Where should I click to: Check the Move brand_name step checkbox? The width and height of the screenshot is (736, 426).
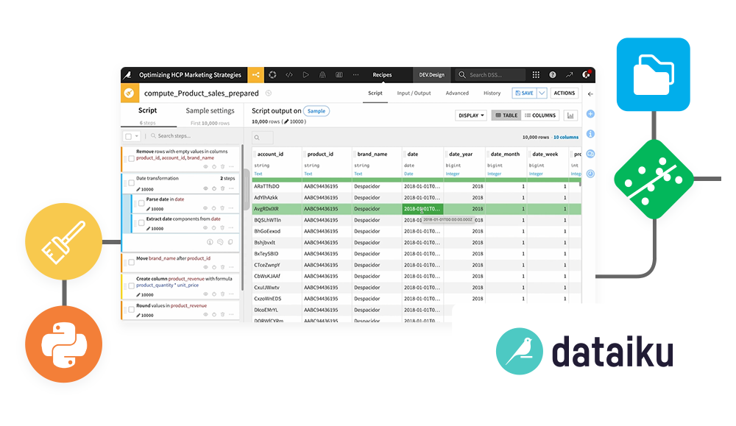pyautogui.click(x=132, y=262)
